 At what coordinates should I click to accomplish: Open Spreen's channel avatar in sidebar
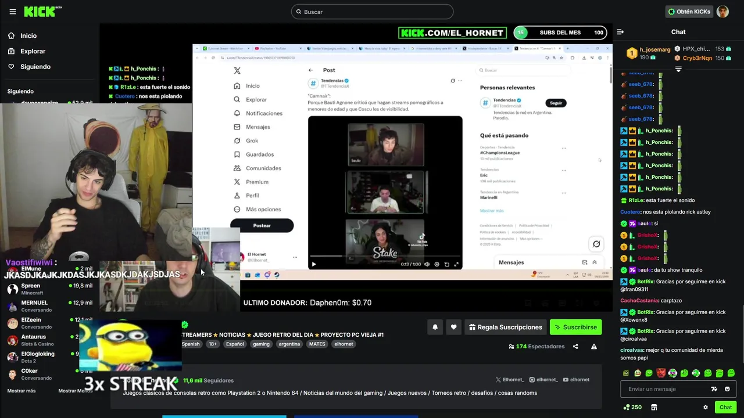pos(12,289)
